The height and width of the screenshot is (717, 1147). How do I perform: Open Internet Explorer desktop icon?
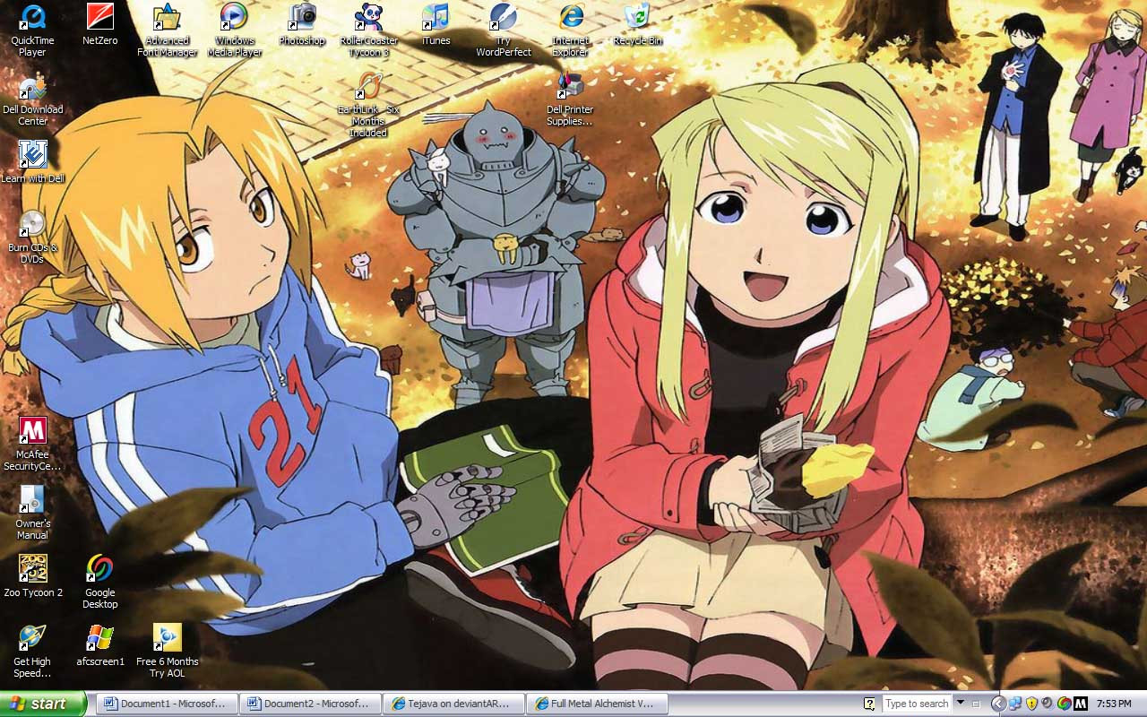click(571, 30)
